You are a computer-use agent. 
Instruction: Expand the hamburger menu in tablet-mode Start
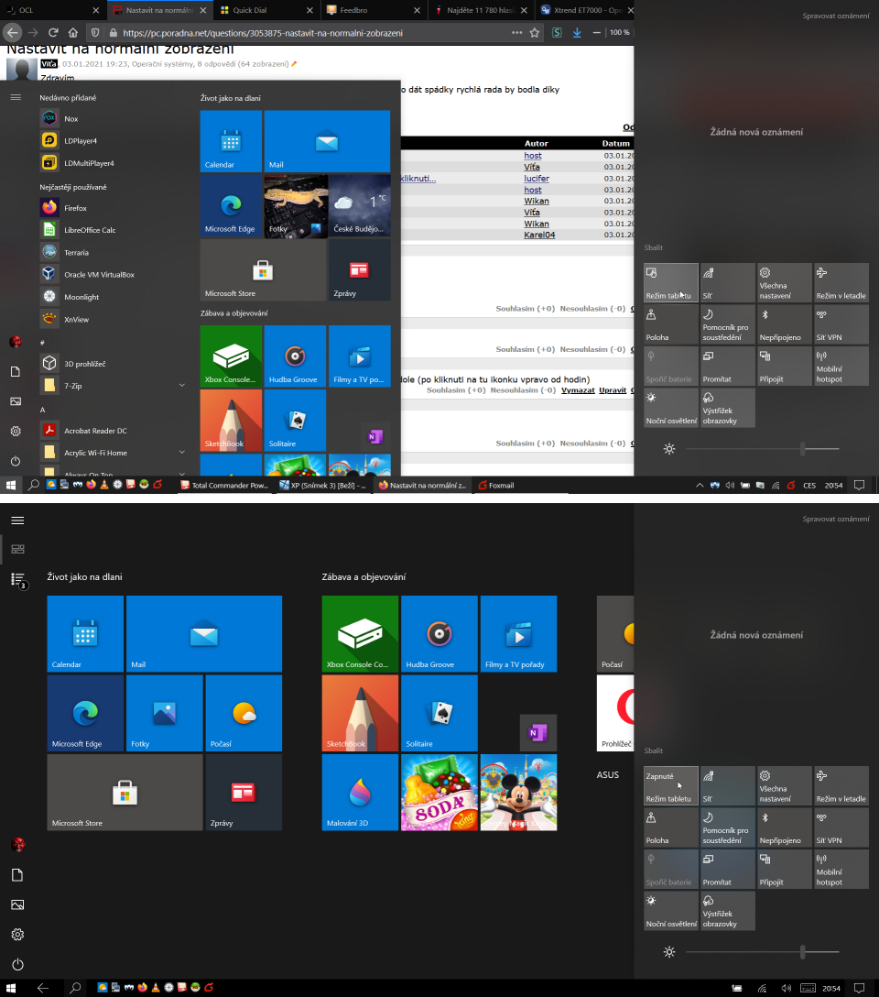[17, 520]
